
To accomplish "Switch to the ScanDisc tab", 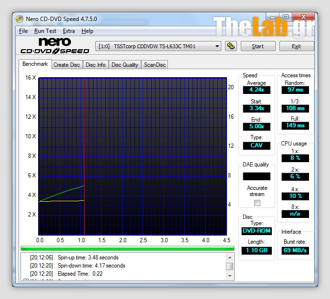I will 155,64.
